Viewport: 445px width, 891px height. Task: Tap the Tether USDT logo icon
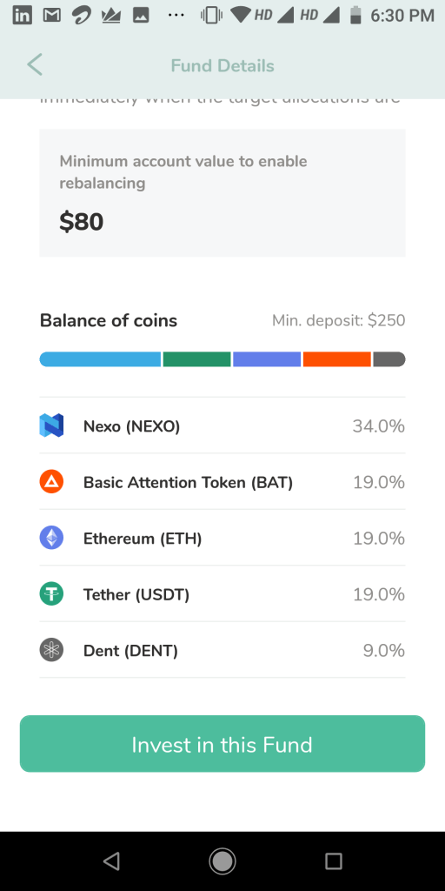tap(51, 594)
